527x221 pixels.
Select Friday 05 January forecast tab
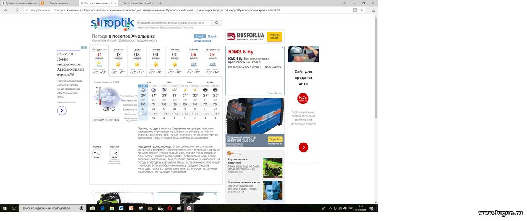[175, 61]
